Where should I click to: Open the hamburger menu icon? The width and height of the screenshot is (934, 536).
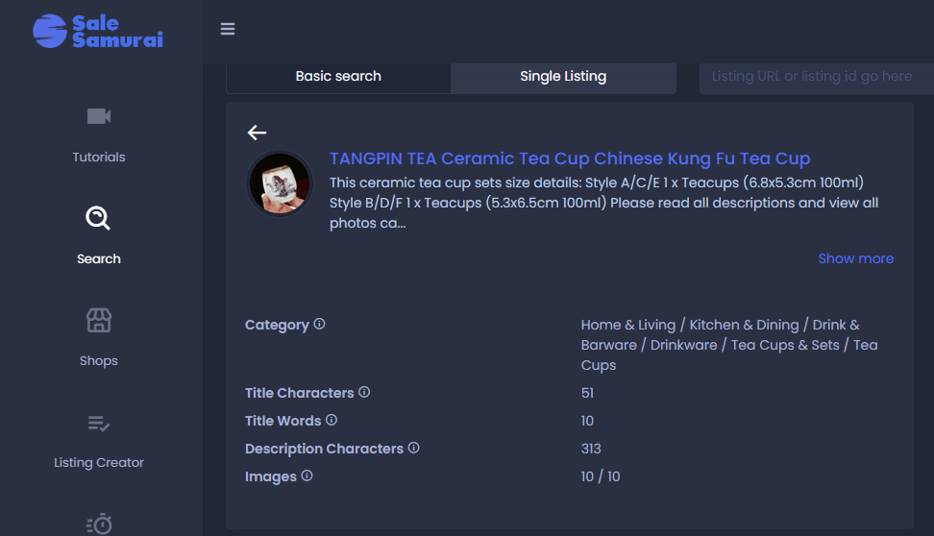[x=228, y=29]
